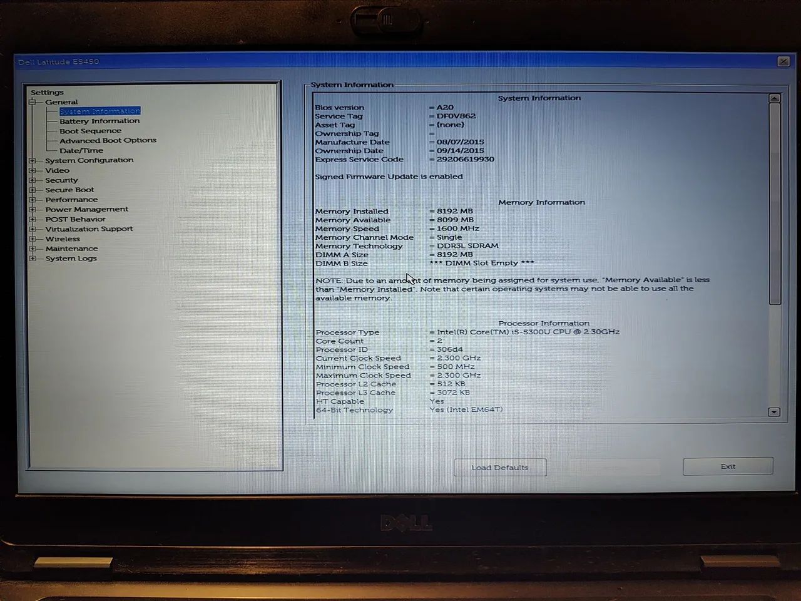Click Memory Installed value 8192 MB

[x=455, y=211]
